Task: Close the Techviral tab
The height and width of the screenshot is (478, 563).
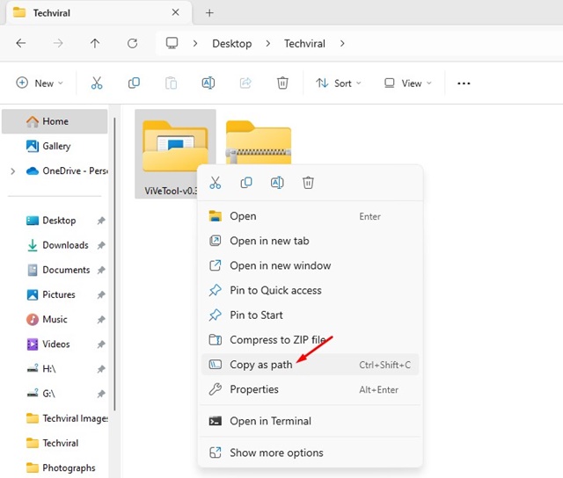Action: 176,12
